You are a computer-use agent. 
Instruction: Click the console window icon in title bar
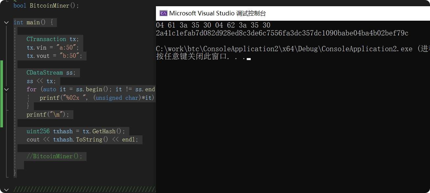click(163, 13)
